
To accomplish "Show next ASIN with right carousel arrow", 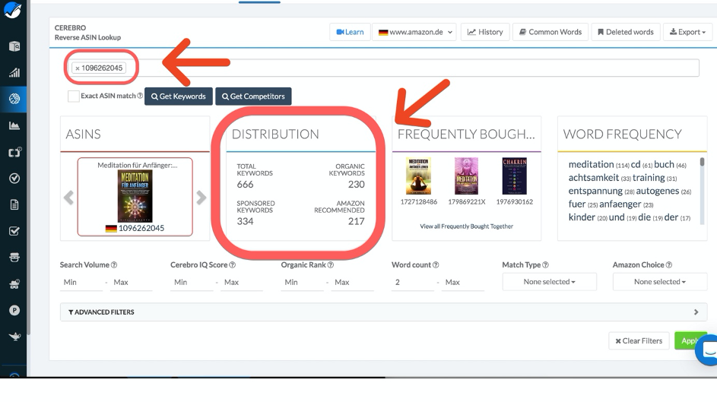I will 201,198.
